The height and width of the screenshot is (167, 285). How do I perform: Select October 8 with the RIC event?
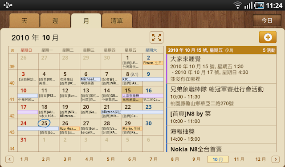point(132,78)
